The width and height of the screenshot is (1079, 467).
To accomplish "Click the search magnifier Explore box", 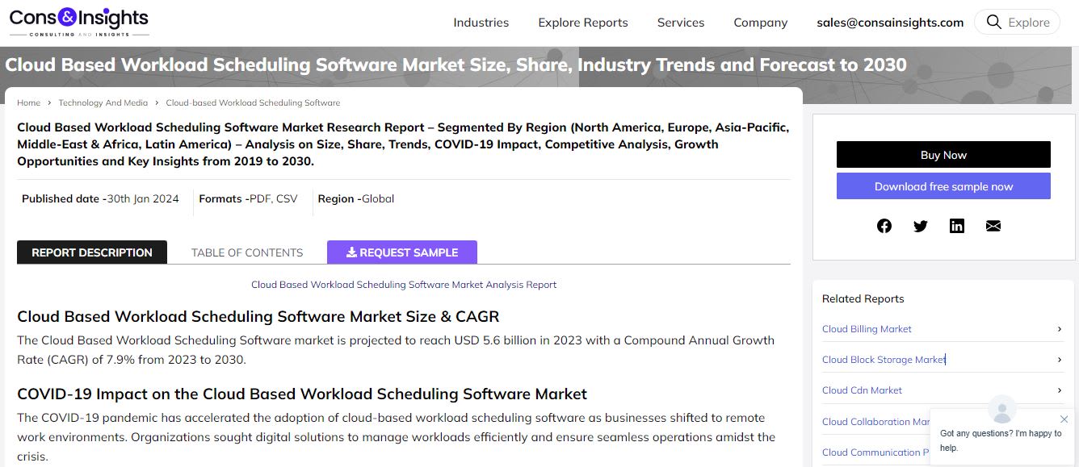I will click(1017, 23).
